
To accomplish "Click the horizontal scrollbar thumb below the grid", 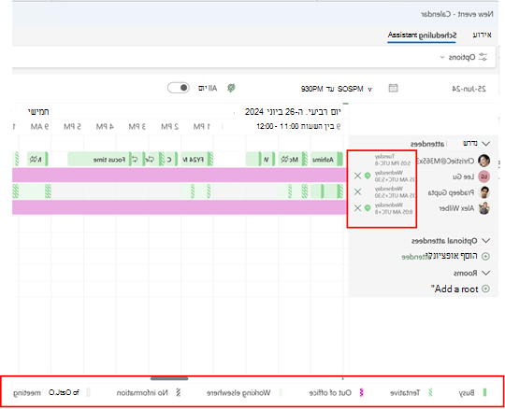I will tap(169, 379).
